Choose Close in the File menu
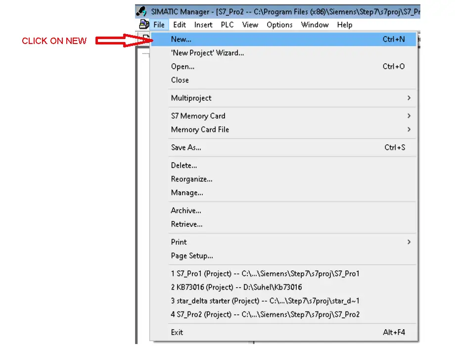 [x=283, y=80]
